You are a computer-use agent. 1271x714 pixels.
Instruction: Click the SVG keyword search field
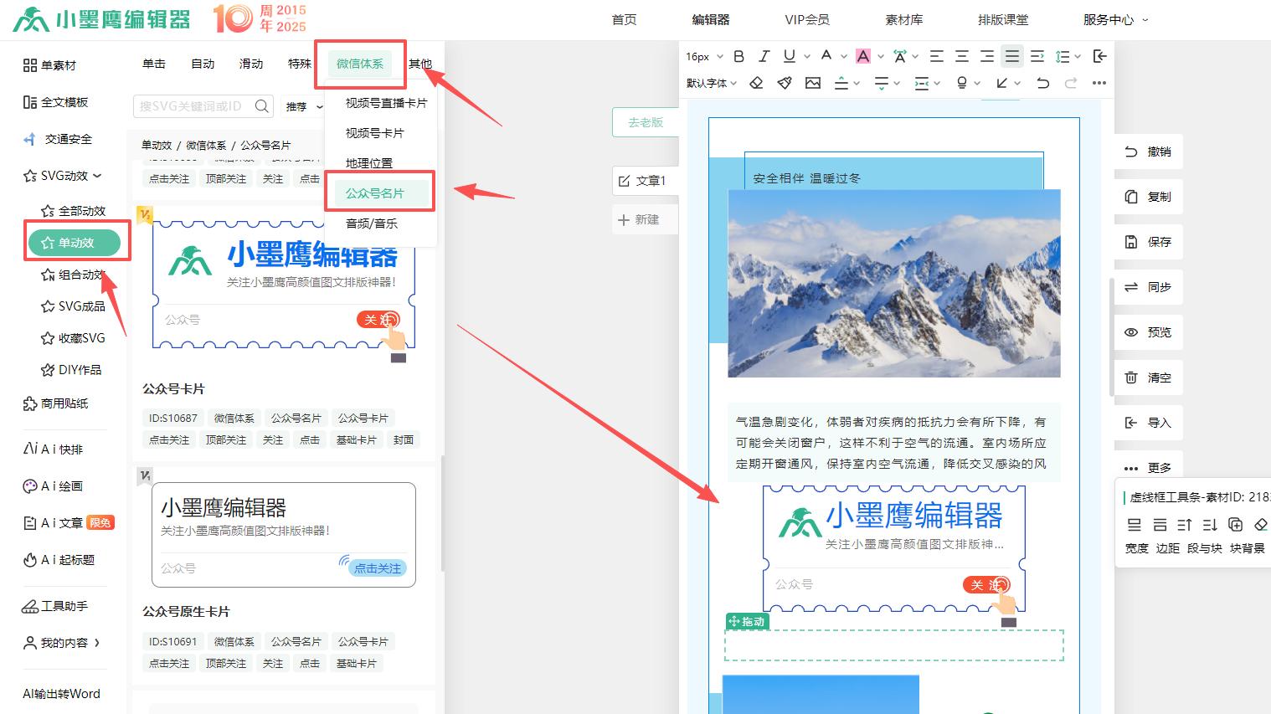tap(197, 105)
